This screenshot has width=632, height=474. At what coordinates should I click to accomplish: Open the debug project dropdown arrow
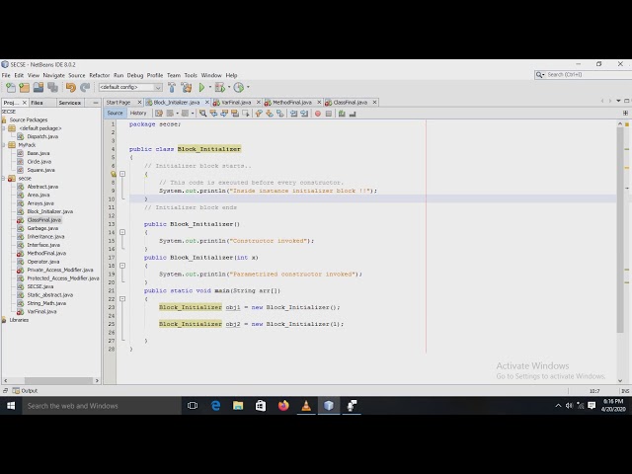tap(229, 87)
